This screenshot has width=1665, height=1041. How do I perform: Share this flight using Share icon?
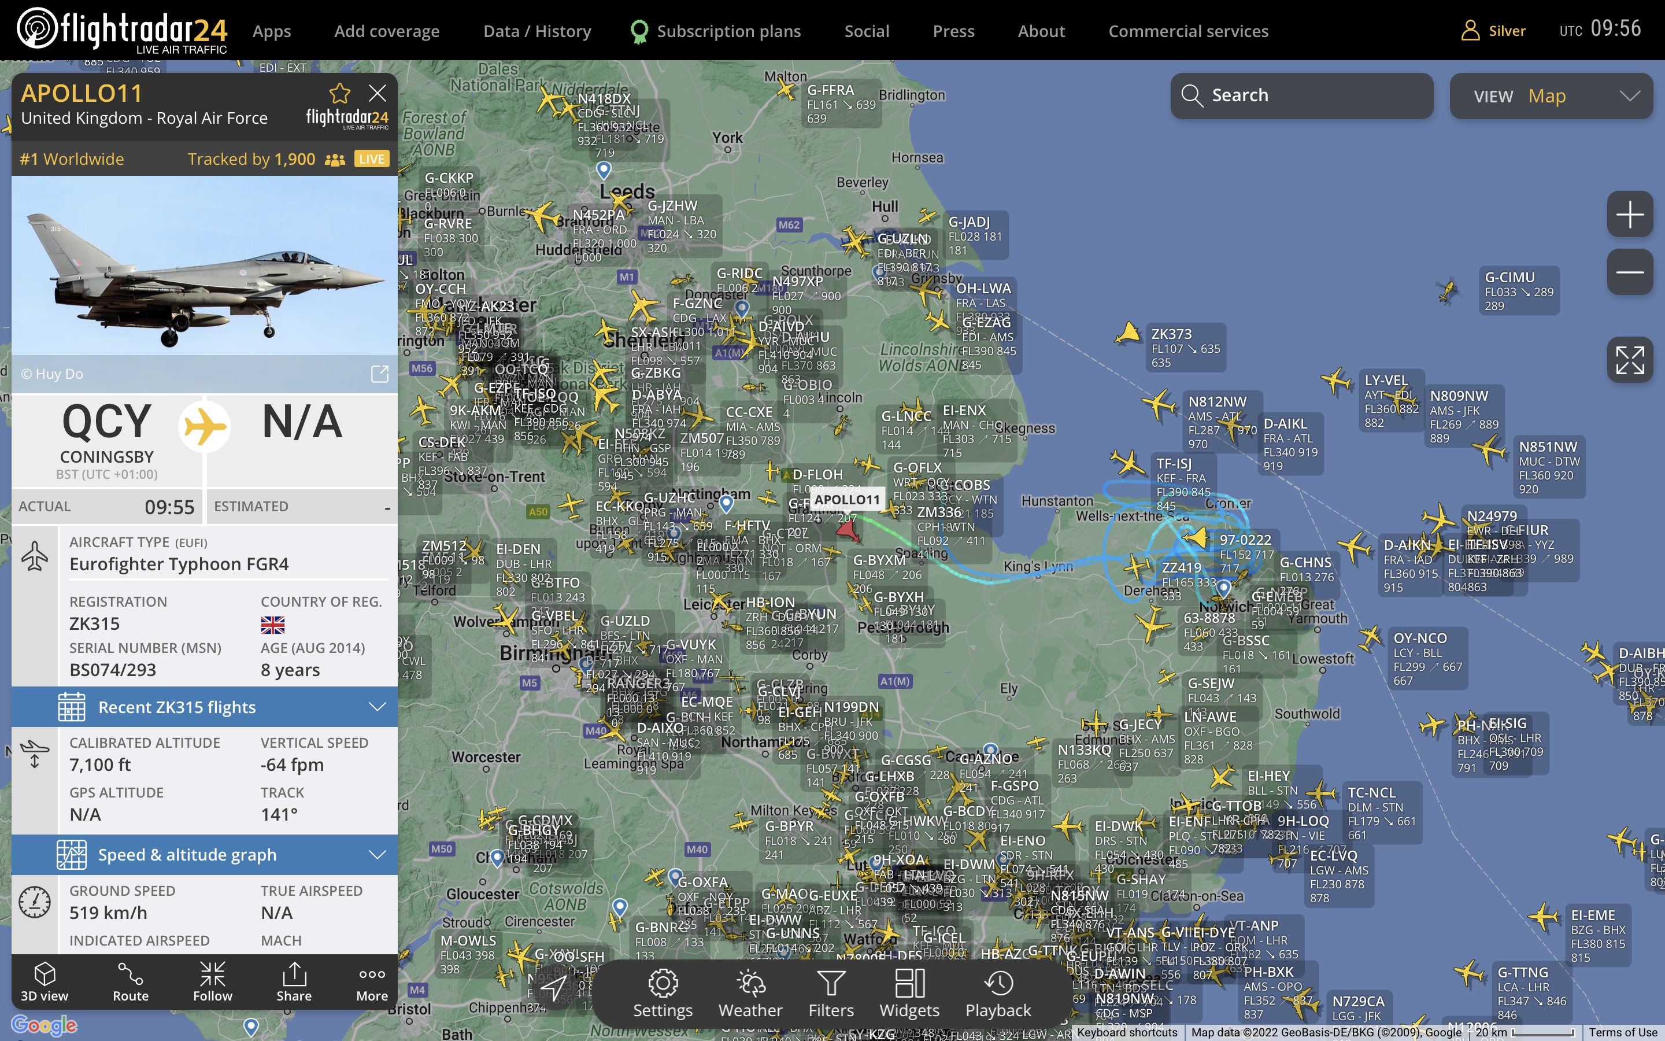[x=294, y=982]
